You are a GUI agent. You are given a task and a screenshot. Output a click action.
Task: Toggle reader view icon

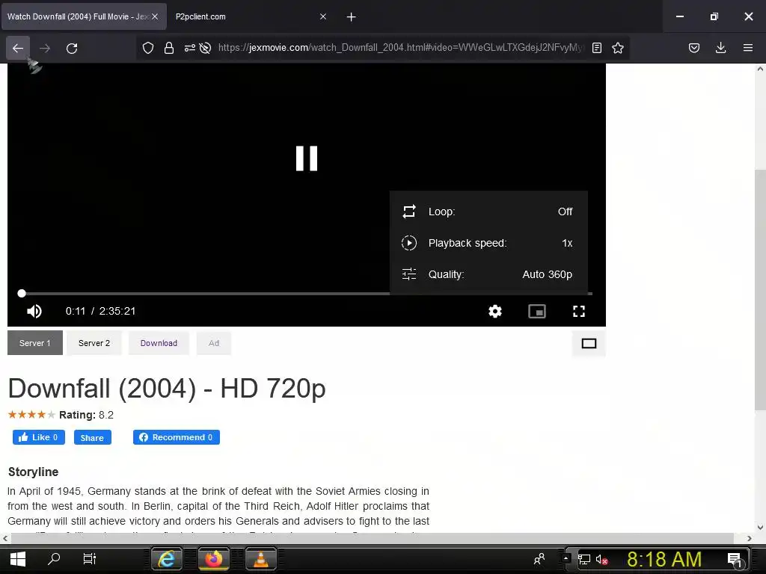pyautogui.click(x=596, y=48)
